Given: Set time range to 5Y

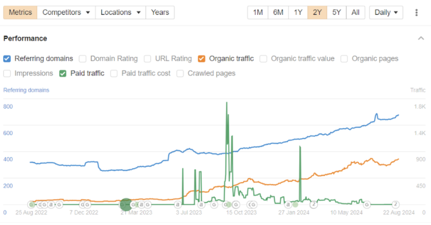Looking at the screenshot, I should tap(336, 13).
